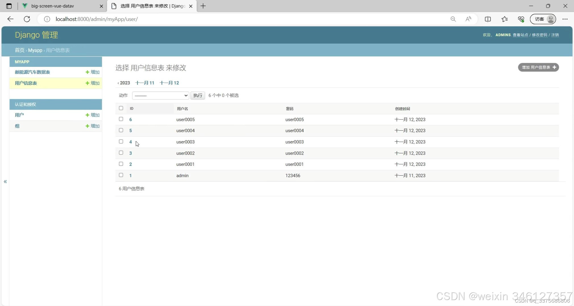Open the browser zoom magnifier icon

coord(453,19)
